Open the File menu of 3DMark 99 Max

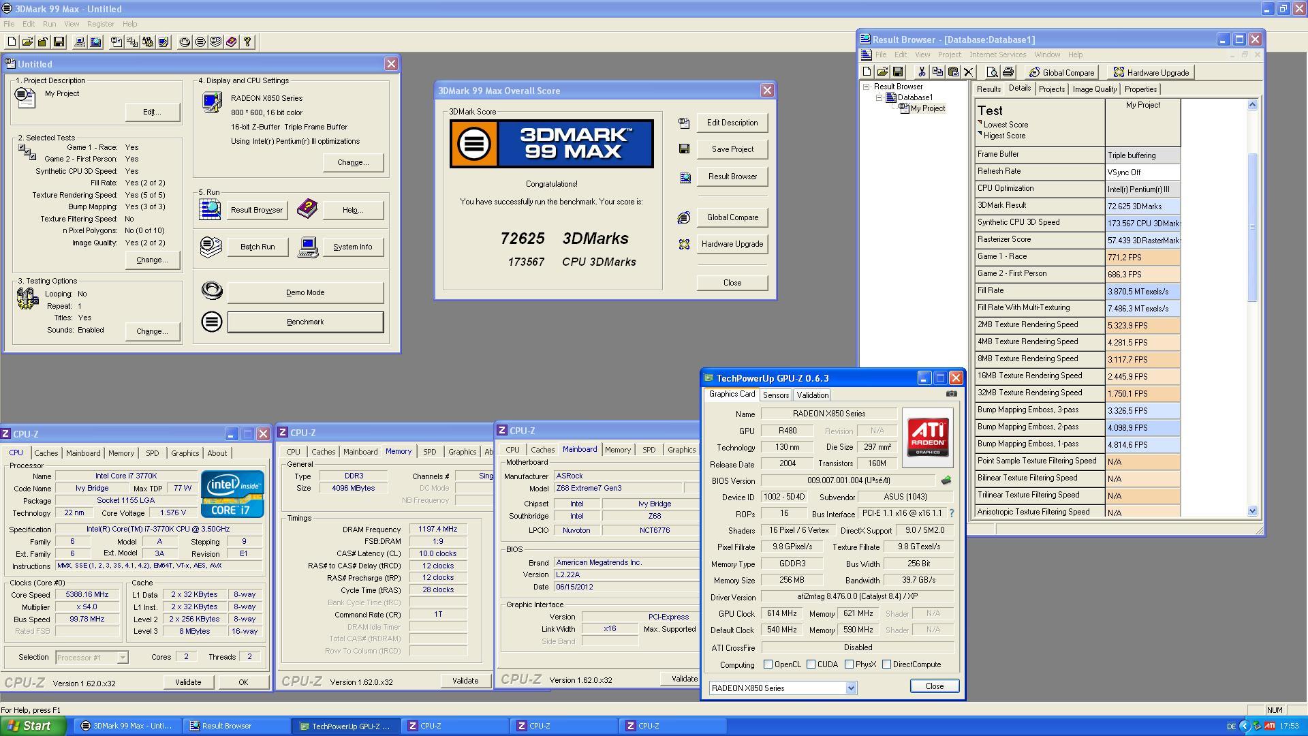click(9, 24)
